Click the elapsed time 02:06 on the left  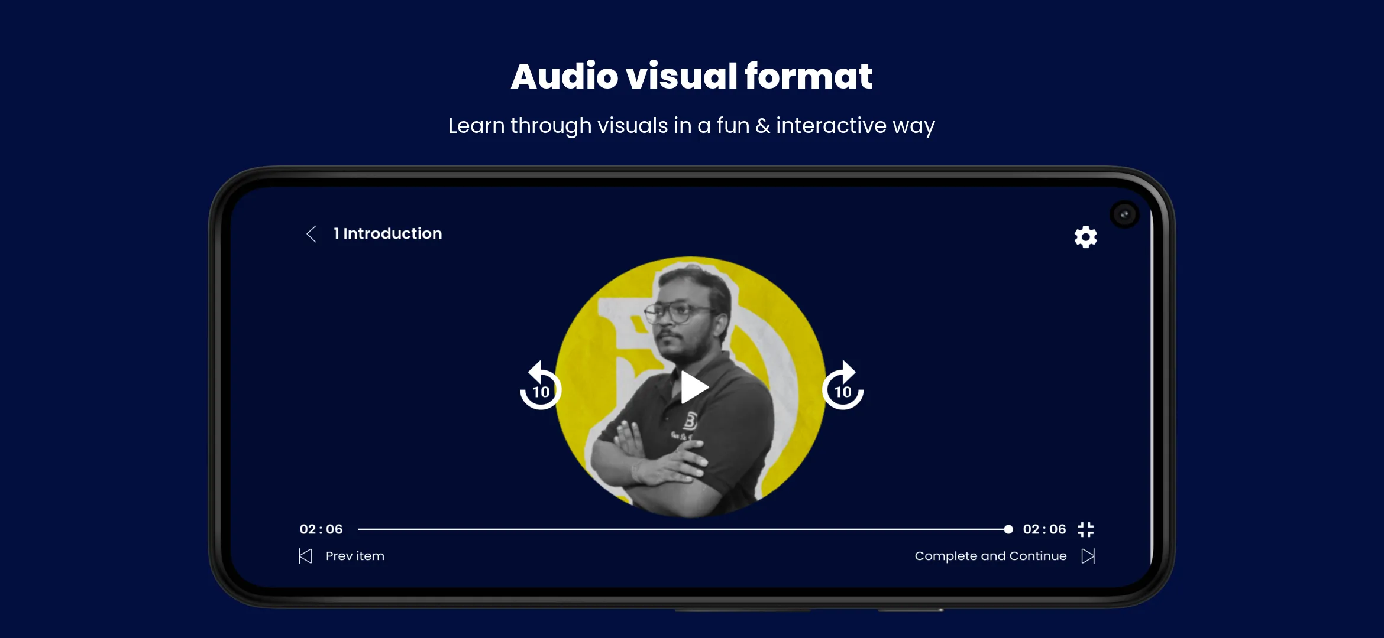point(321,529)
